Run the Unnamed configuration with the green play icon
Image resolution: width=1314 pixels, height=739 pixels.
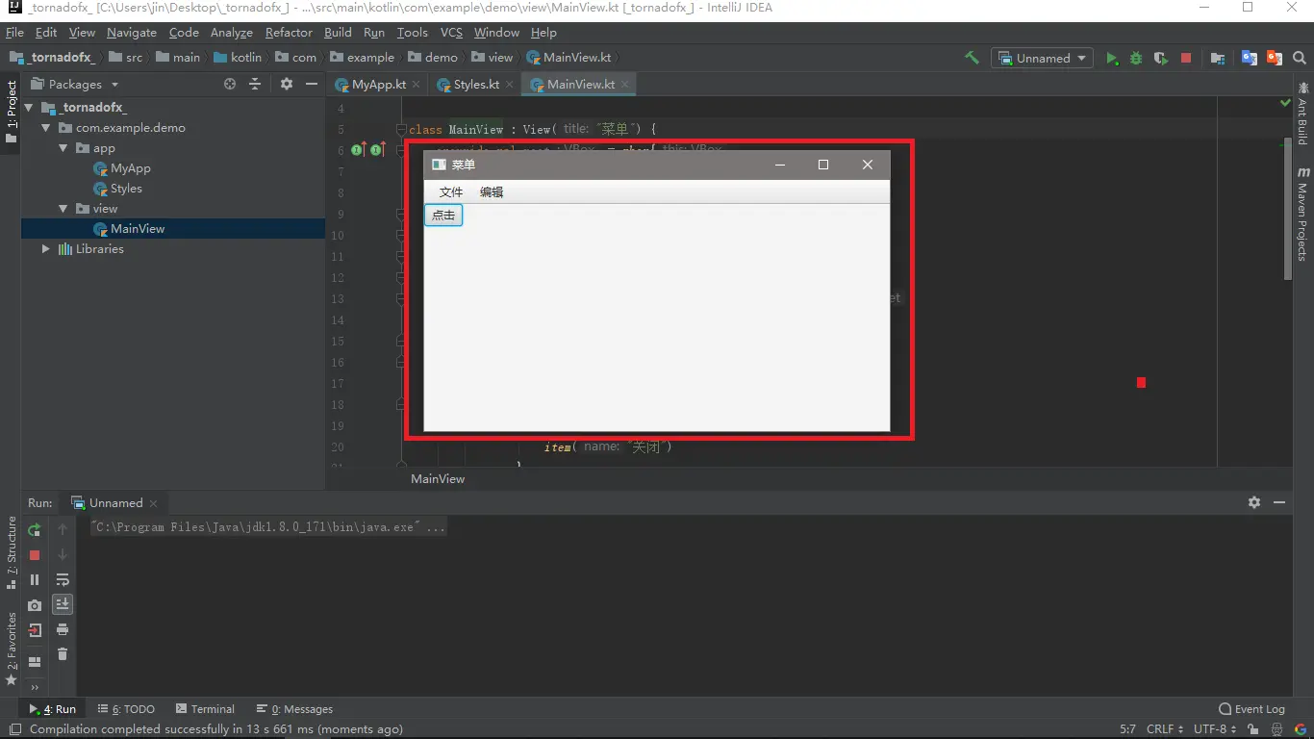coord(1112,58)
